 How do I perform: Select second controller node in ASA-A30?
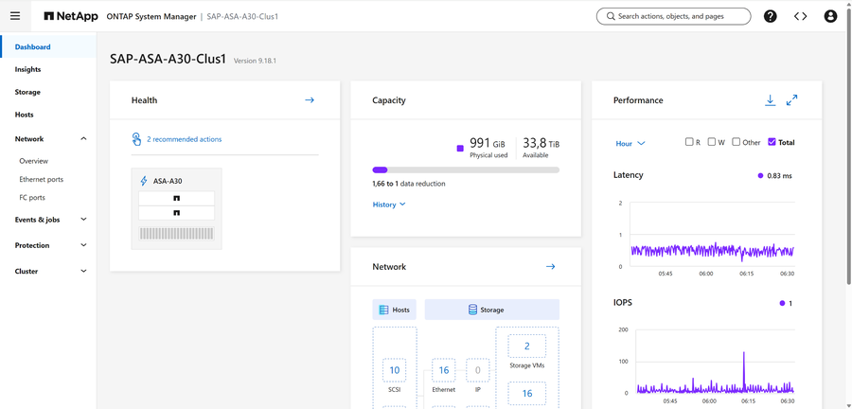(x=177, y=213)
